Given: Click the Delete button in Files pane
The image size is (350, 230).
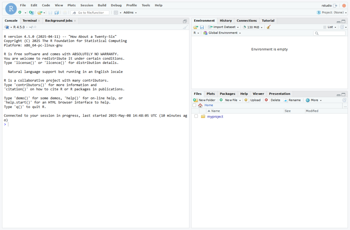Looking at the screenshot, I should pyautogui.click(x=272, y=100).
